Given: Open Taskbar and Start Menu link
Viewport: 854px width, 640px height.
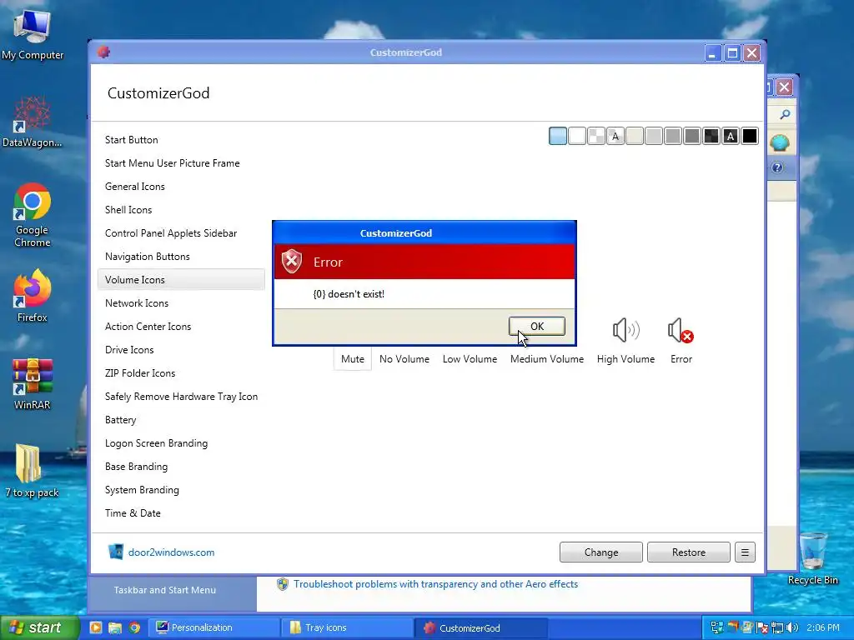Looking at the screenshot, I should (164, 590).
